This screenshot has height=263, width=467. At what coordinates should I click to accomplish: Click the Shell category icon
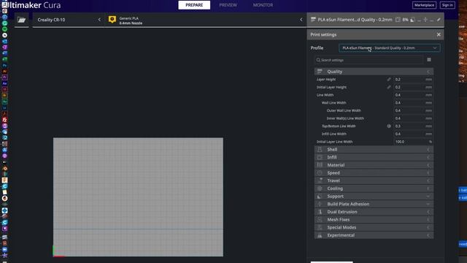tap(320, 149)
